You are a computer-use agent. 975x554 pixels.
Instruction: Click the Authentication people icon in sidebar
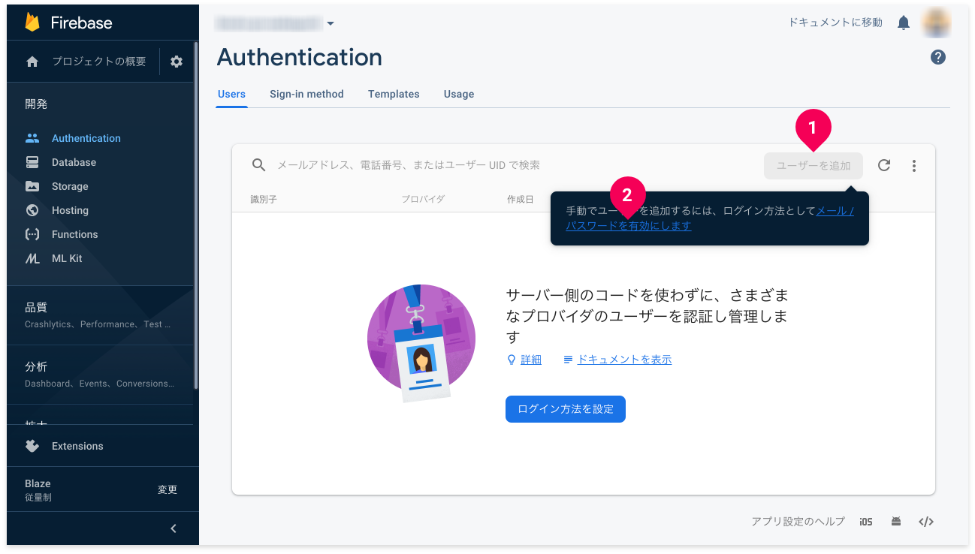tap(32, 138)
